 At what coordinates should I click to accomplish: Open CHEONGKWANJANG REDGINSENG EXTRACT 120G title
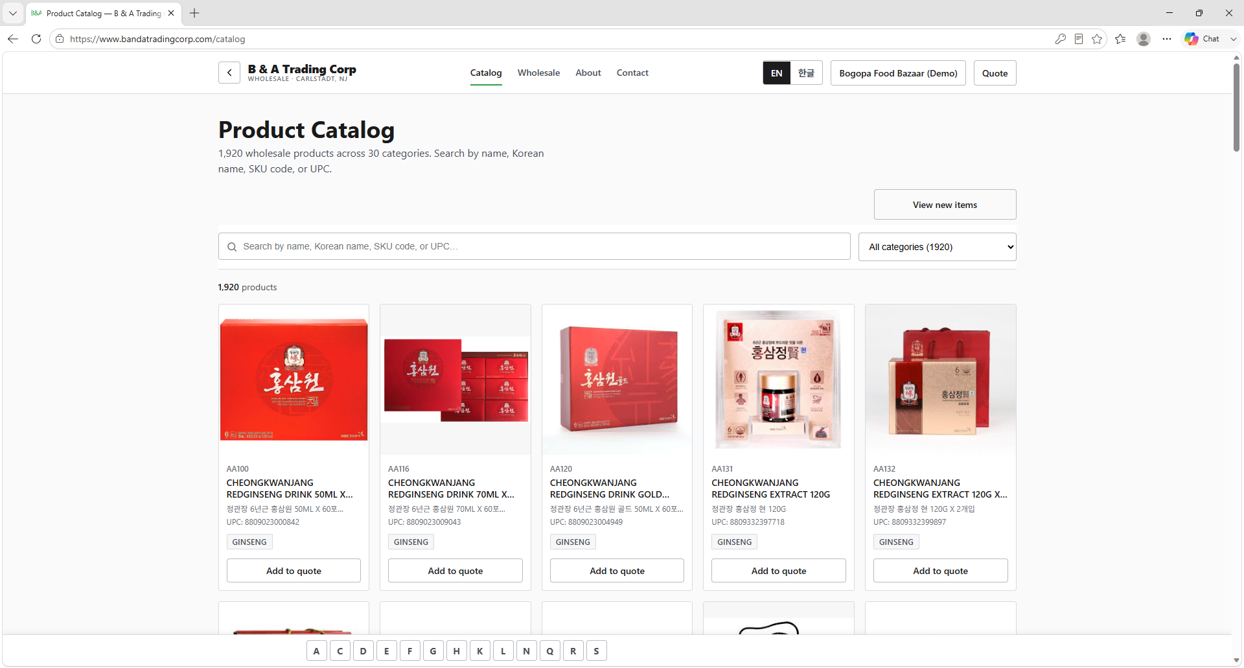tap(770, 489)
